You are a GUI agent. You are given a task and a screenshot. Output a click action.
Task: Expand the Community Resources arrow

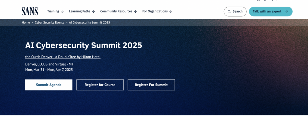pos(136,11)
